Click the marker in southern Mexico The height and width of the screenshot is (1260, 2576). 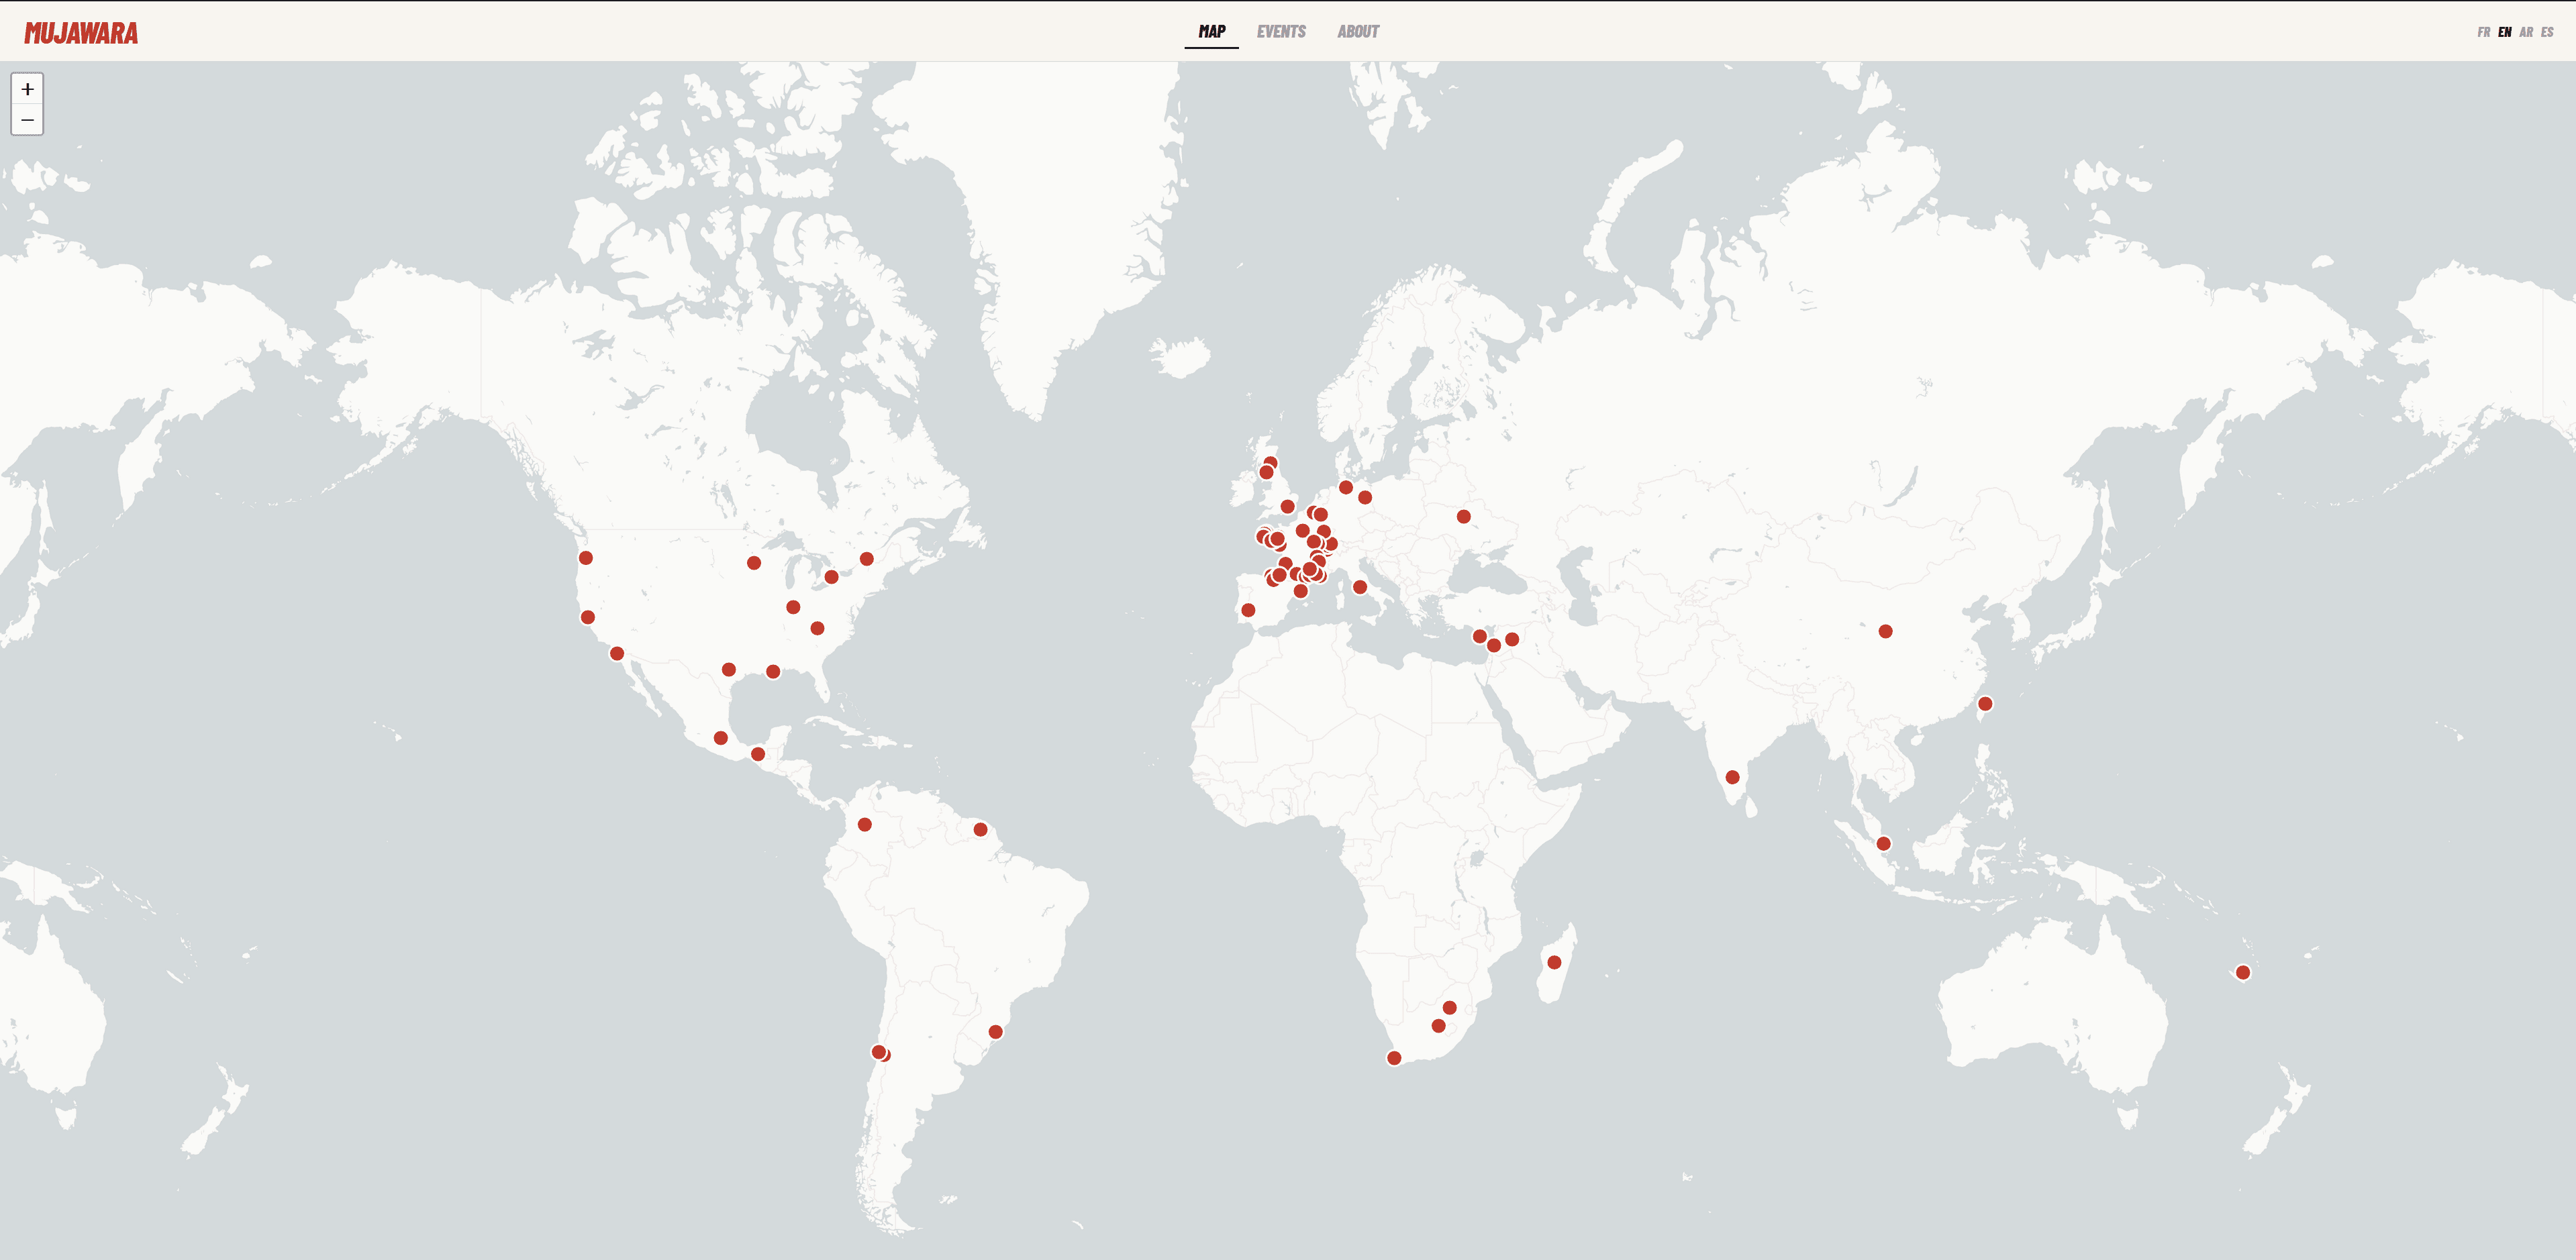pyautogui.click(x=758, y=754)
